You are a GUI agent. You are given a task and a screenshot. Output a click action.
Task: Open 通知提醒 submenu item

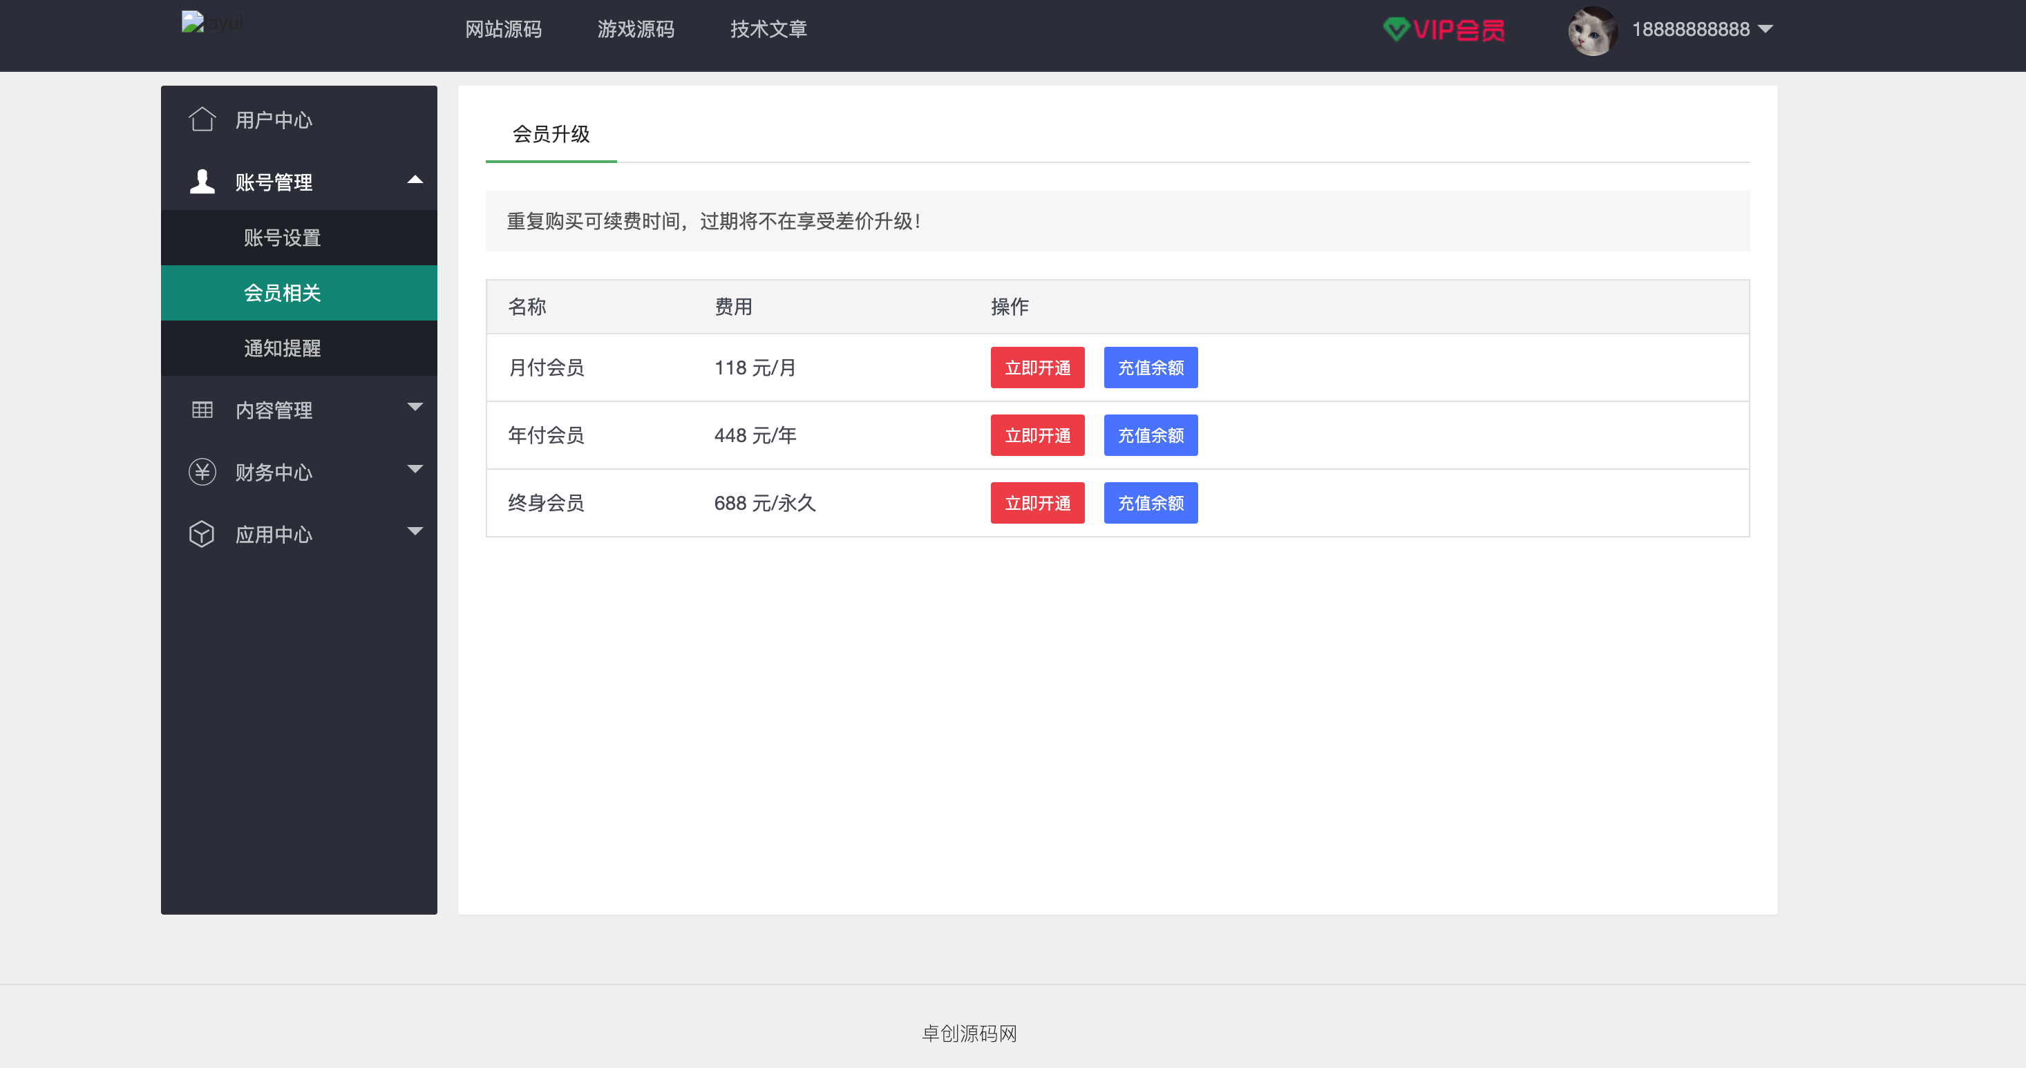pyautogui.click(x=299, y=347)
